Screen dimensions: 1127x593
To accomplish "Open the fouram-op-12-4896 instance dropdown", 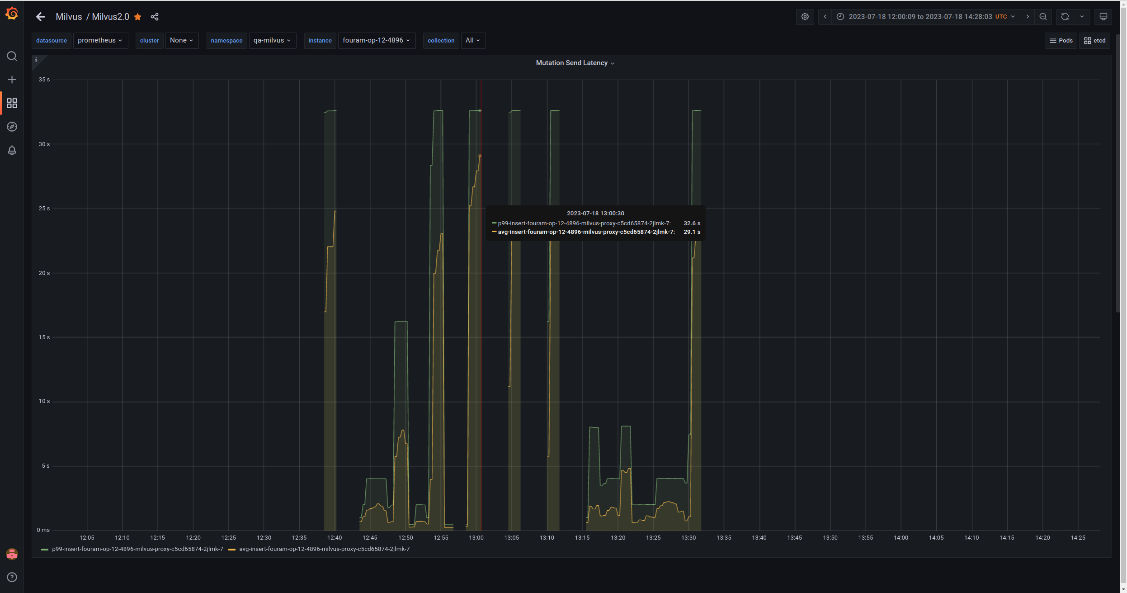I will (x=376, y=40).
